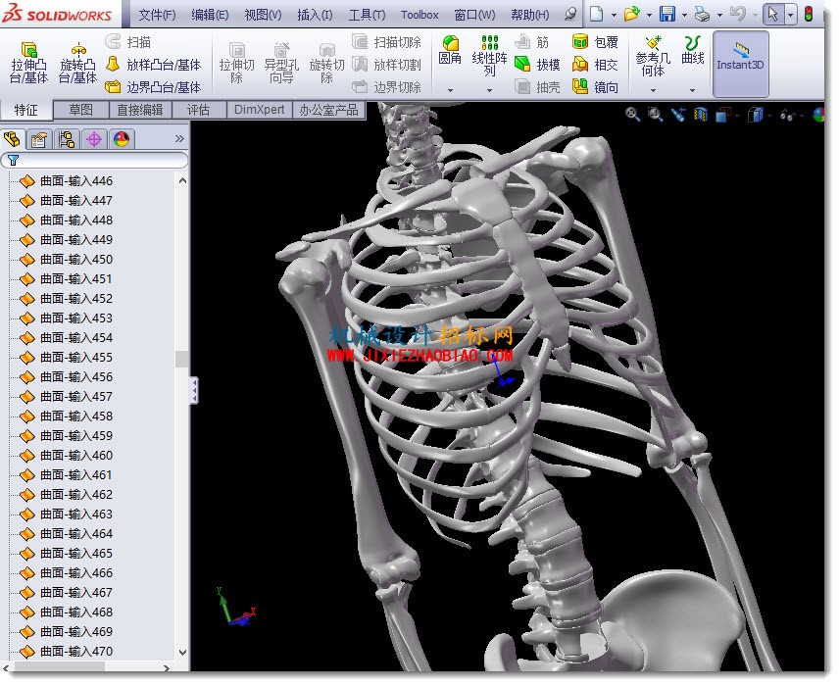The width and height of the screenshot is (839, 686).
Task: Select Lofted Boss/Base (放样凸台/基体)
Action: coord(154,65)
